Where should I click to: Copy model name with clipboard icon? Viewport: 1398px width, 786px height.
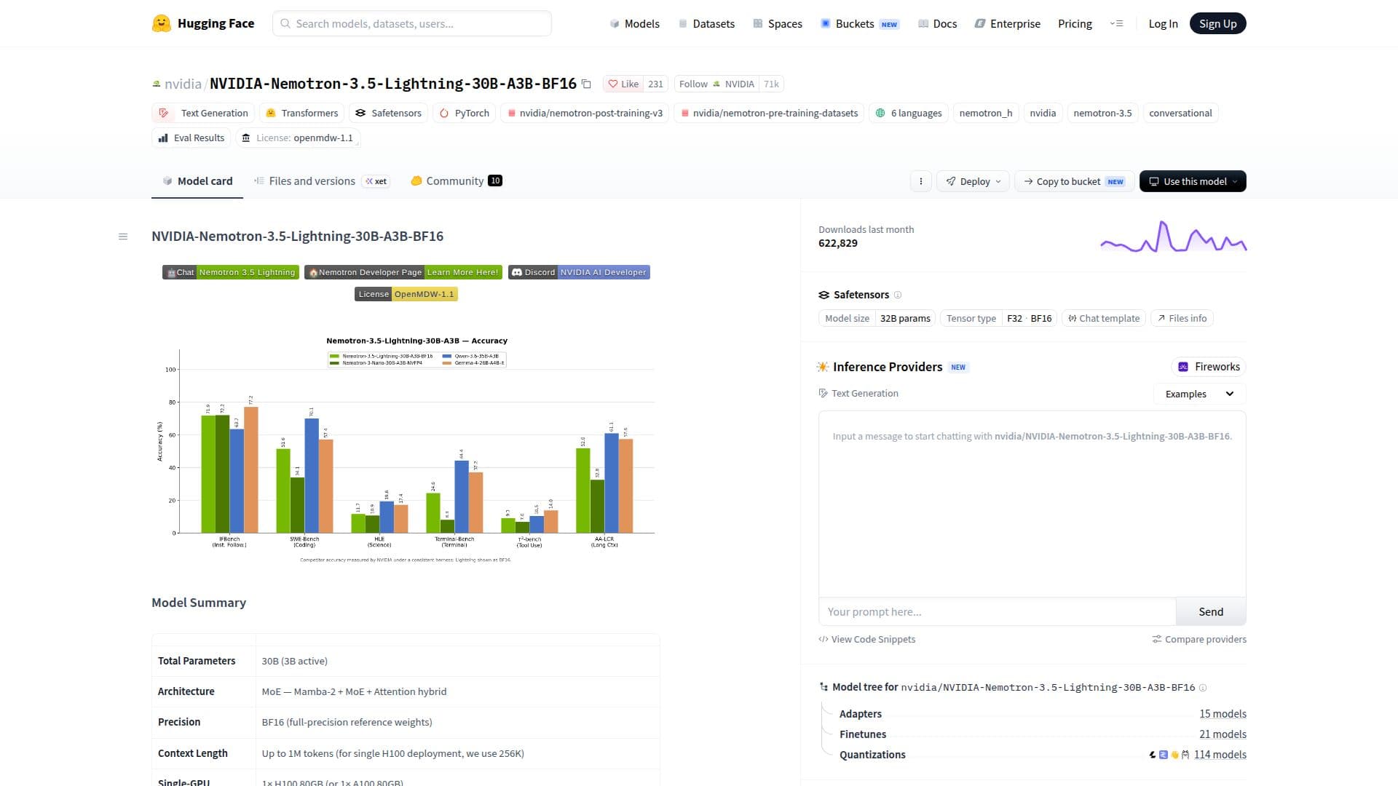[x=586, y=84]
